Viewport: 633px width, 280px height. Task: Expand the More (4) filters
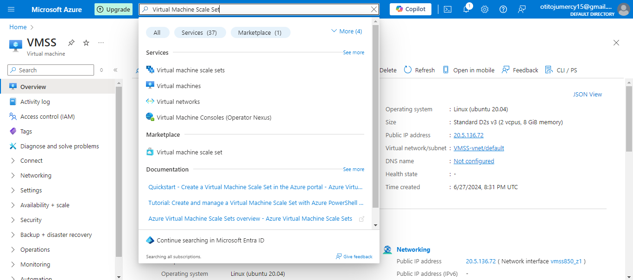347,32
